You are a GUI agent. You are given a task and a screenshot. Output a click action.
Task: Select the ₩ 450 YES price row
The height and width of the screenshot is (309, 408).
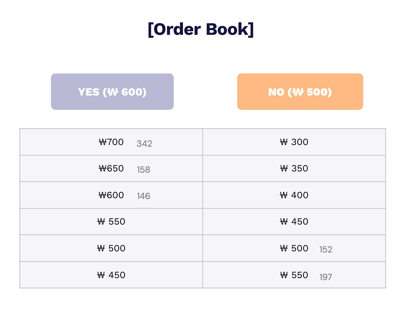click(111, 275)
